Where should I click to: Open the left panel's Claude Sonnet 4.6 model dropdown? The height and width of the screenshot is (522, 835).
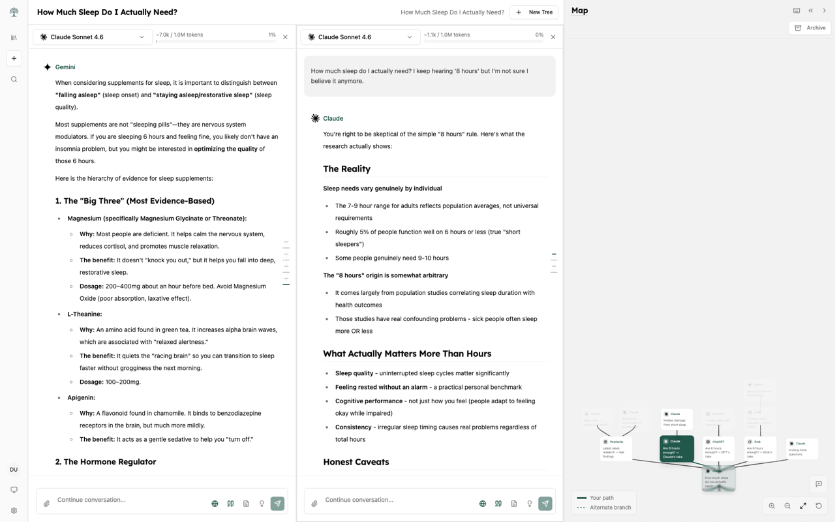click(92, 37)
